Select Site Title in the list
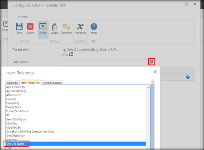This screenshot has height=150, width=204. point(76,139)
